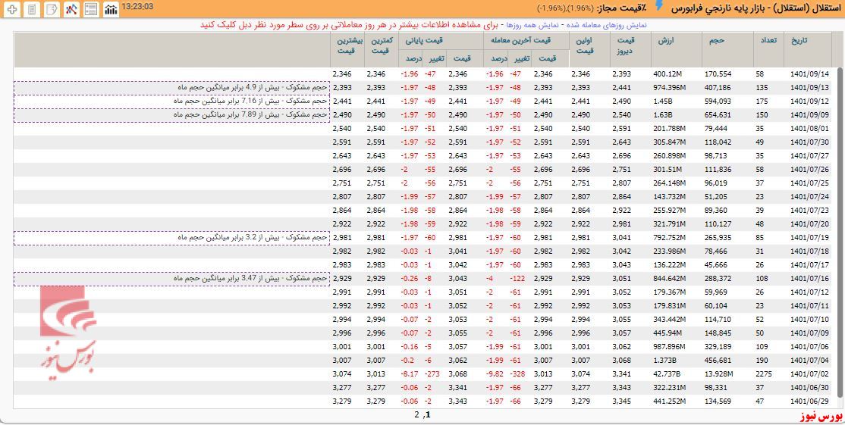Click trade count 2275
845x425 pixels.
pyautogui.click(x=765, y=374)
